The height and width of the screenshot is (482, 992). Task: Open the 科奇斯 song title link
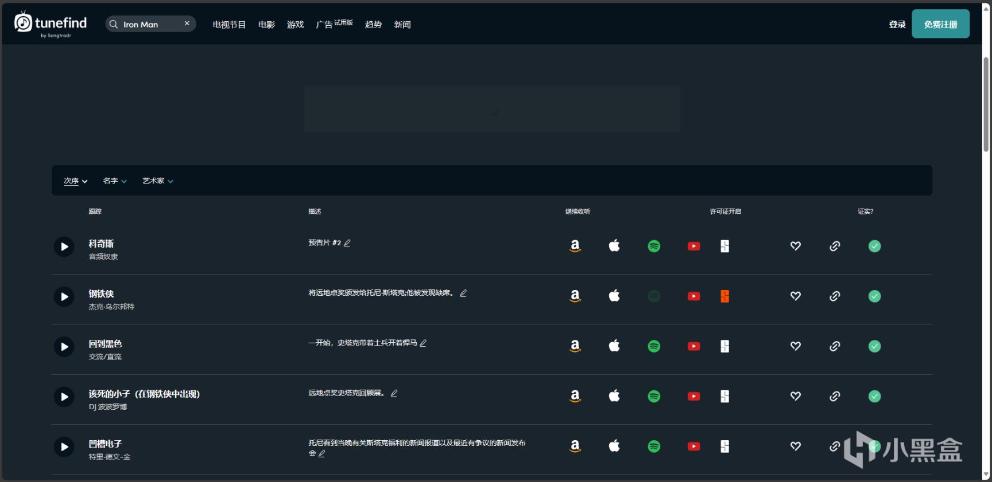point(101,244)
